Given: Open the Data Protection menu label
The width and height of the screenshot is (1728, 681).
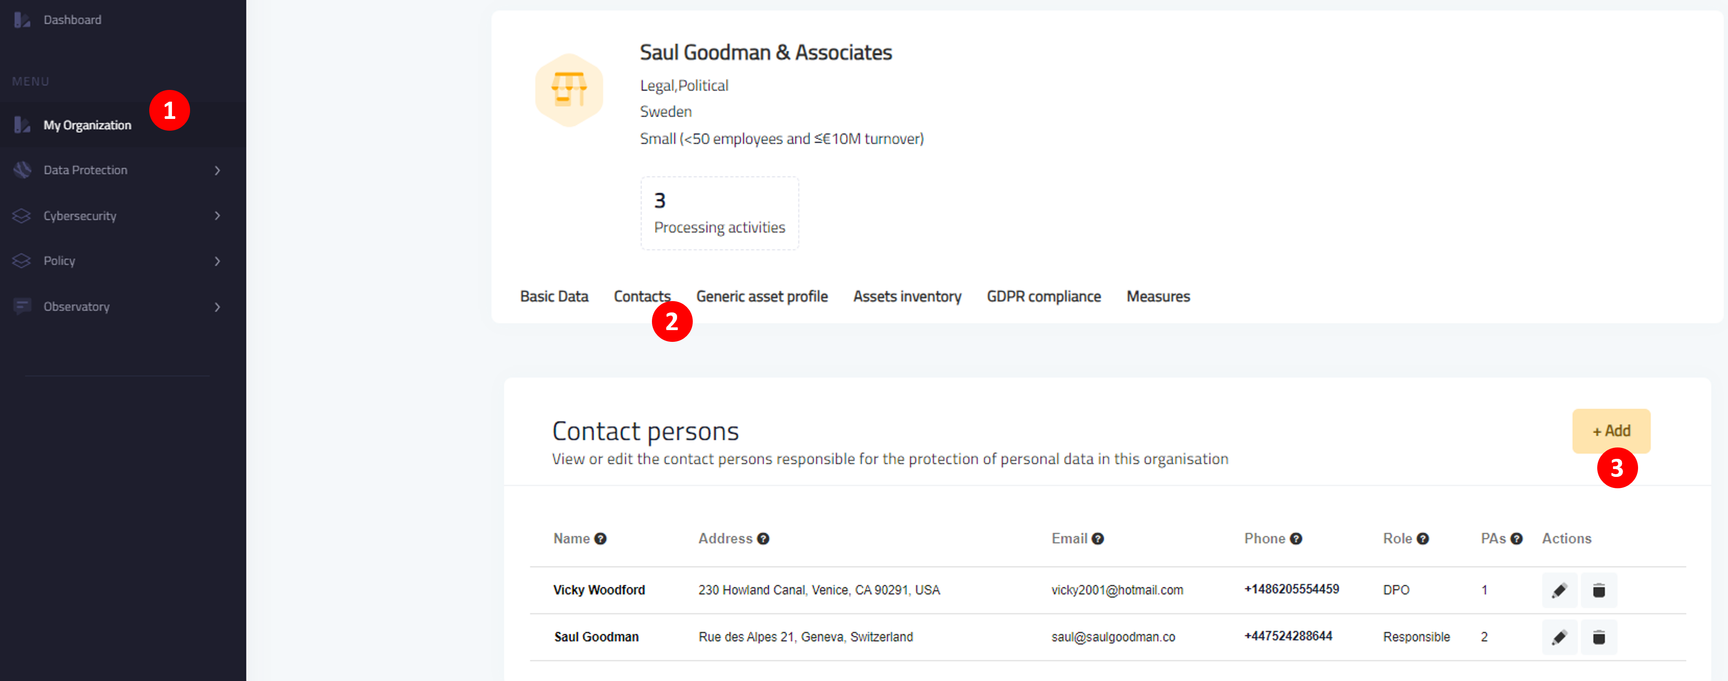Looking at the screenshot, I should (x=85, y=170).
